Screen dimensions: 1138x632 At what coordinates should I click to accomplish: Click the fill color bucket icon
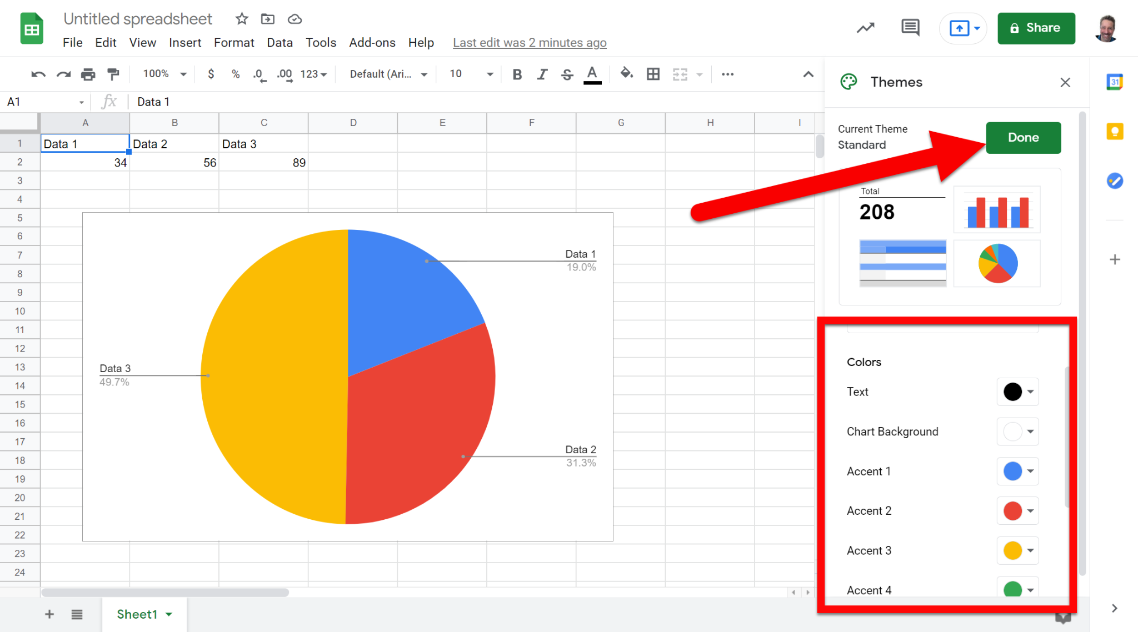click(x=626, y=74)
